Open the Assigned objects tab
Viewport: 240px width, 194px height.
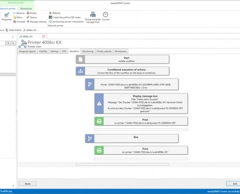click(x=27, y=51)
